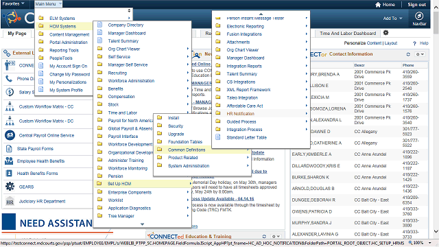Open the Main Menu dropdown
The width and height of the screenshot is (439, 247).
pos(48,4)
